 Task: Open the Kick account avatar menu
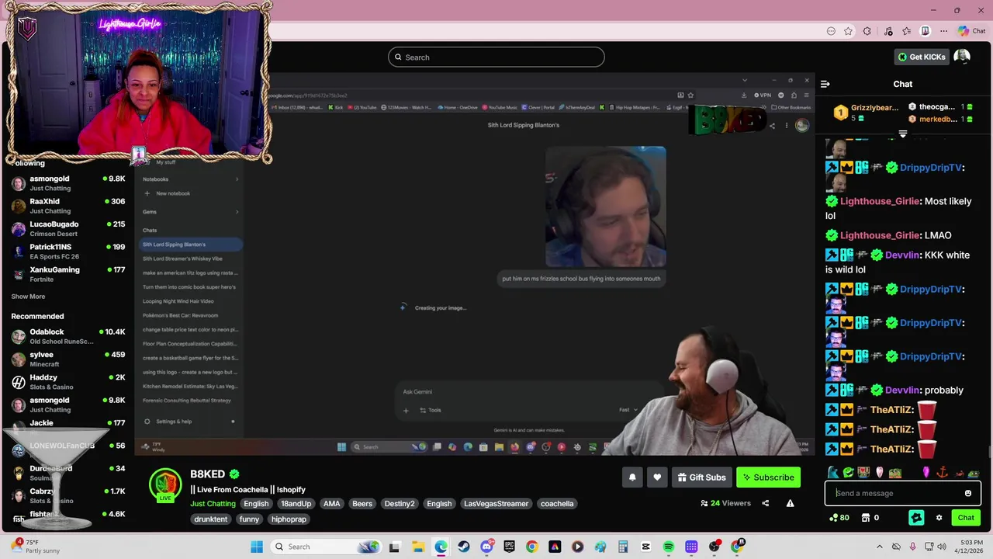point(962,57)
